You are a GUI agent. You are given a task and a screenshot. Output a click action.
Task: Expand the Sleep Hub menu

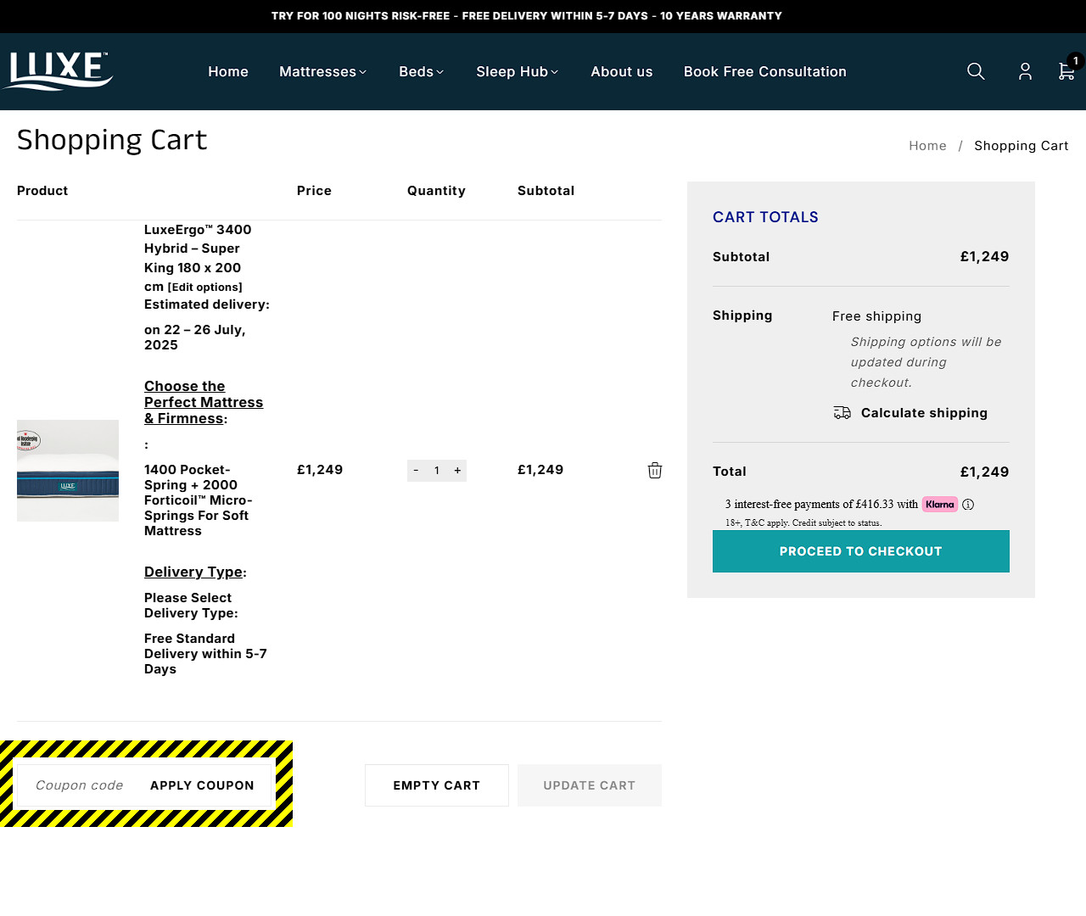518,72
